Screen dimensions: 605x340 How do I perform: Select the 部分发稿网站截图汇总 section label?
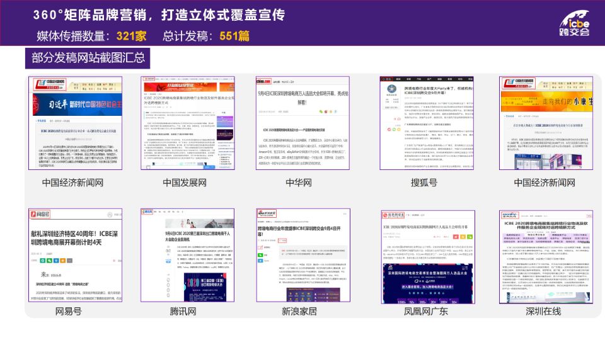point(88,59)
